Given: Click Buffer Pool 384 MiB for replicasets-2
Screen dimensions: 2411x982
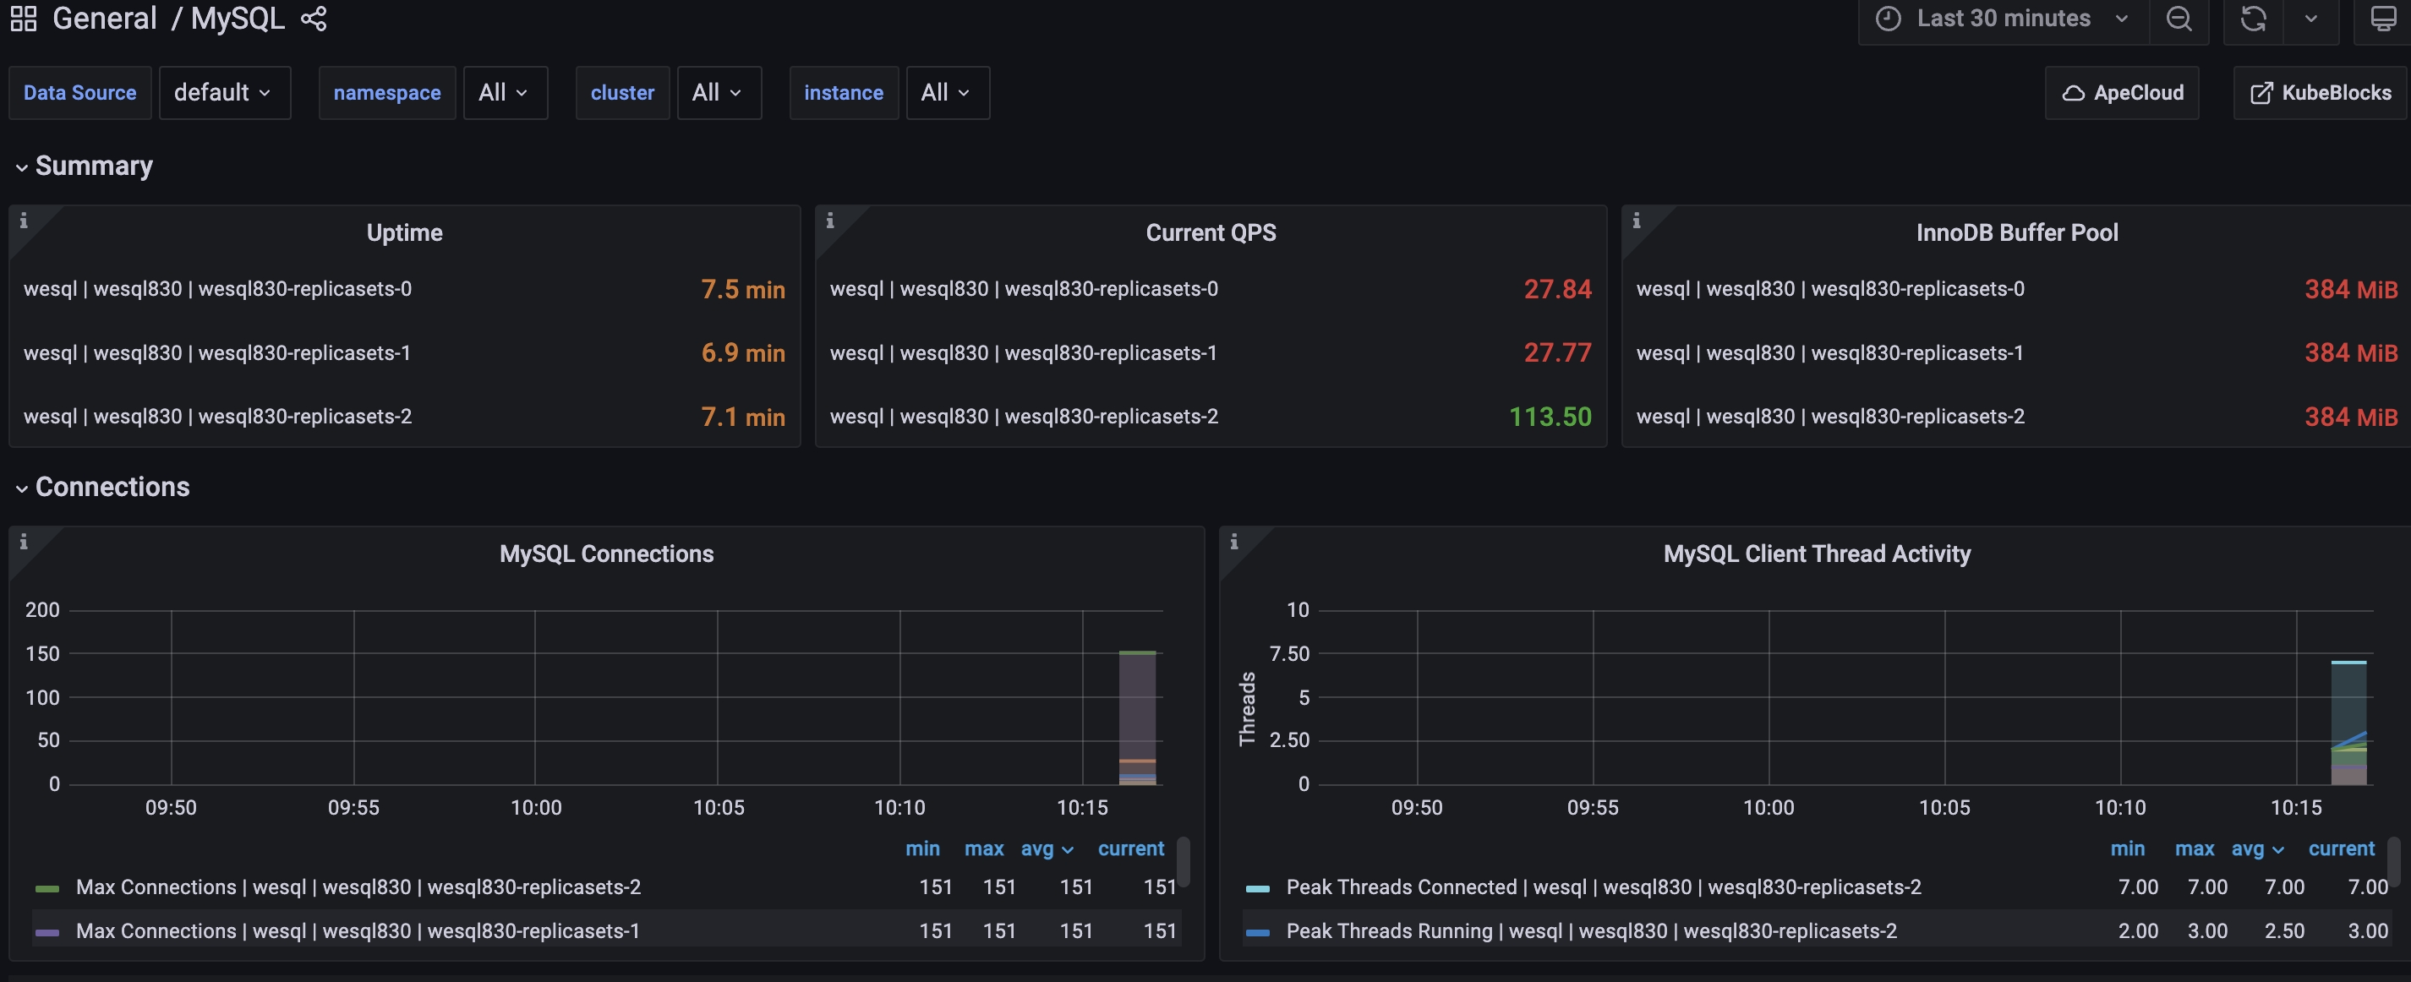Looking at the screenshot, I should [2350, 416].
